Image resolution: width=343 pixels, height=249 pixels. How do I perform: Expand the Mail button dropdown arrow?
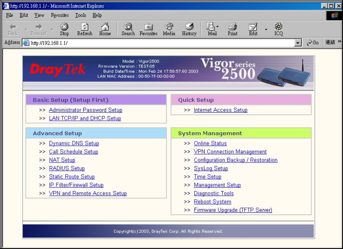click(217, 27)
